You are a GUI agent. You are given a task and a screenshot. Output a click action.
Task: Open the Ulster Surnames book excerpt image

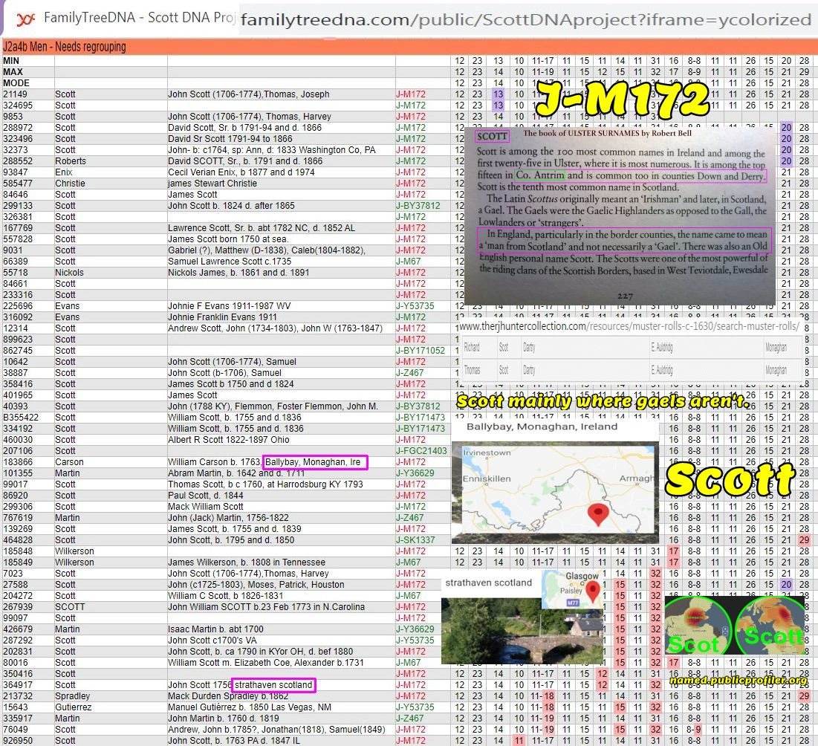620,215
